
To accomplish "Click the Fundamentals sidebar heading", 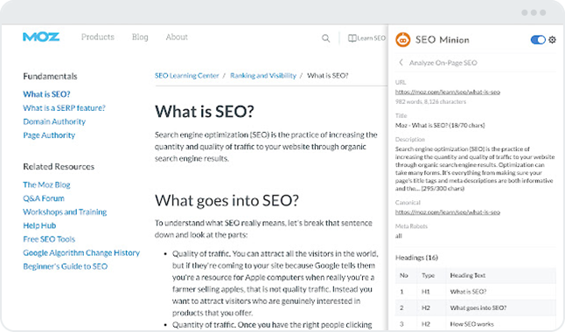I will tap(50, 76).
